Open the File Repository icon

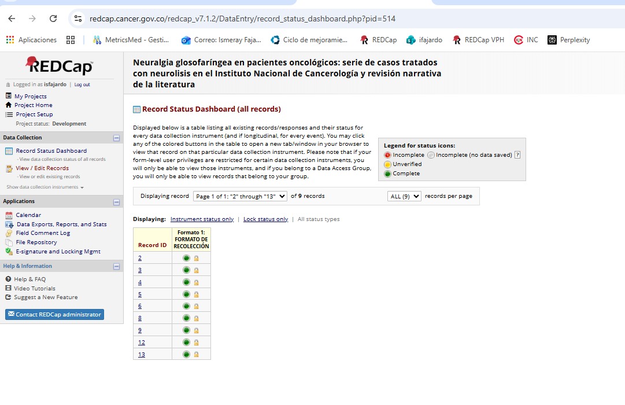click(9, 242)
